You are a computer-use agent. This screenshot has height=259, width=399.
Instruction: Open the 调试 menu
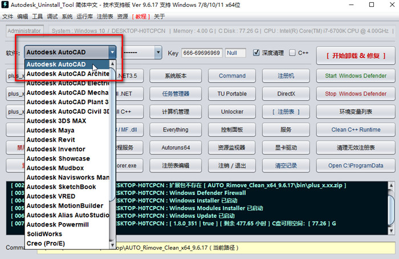click(x=52, y=17)
